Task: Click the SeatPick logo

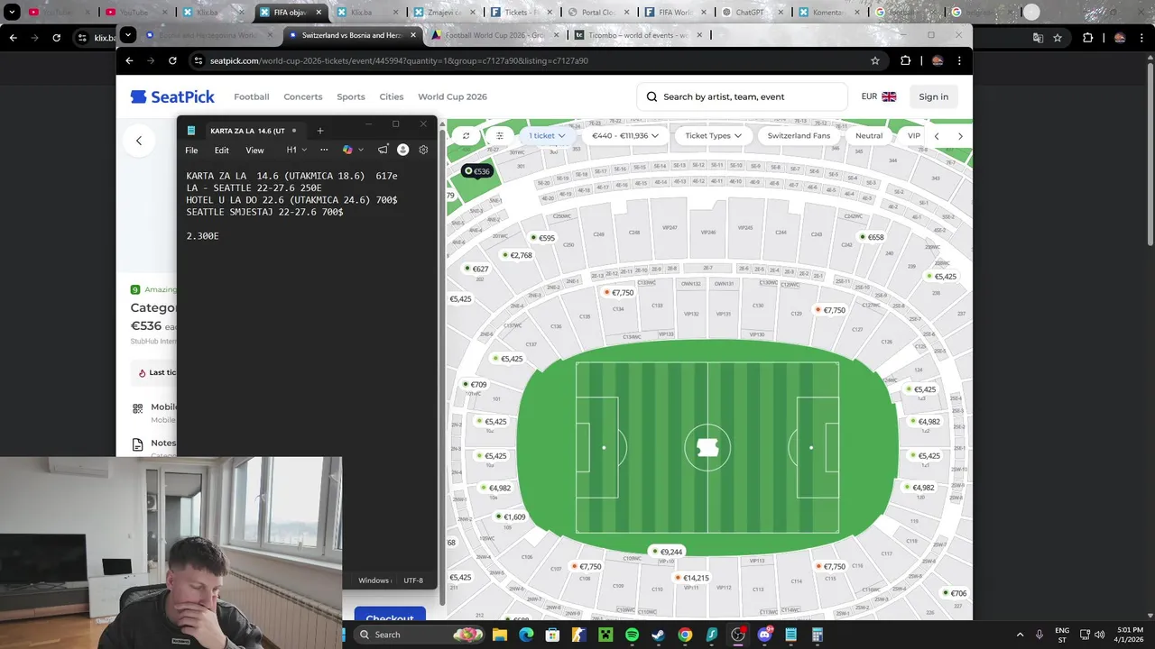Action: [171, 96]
